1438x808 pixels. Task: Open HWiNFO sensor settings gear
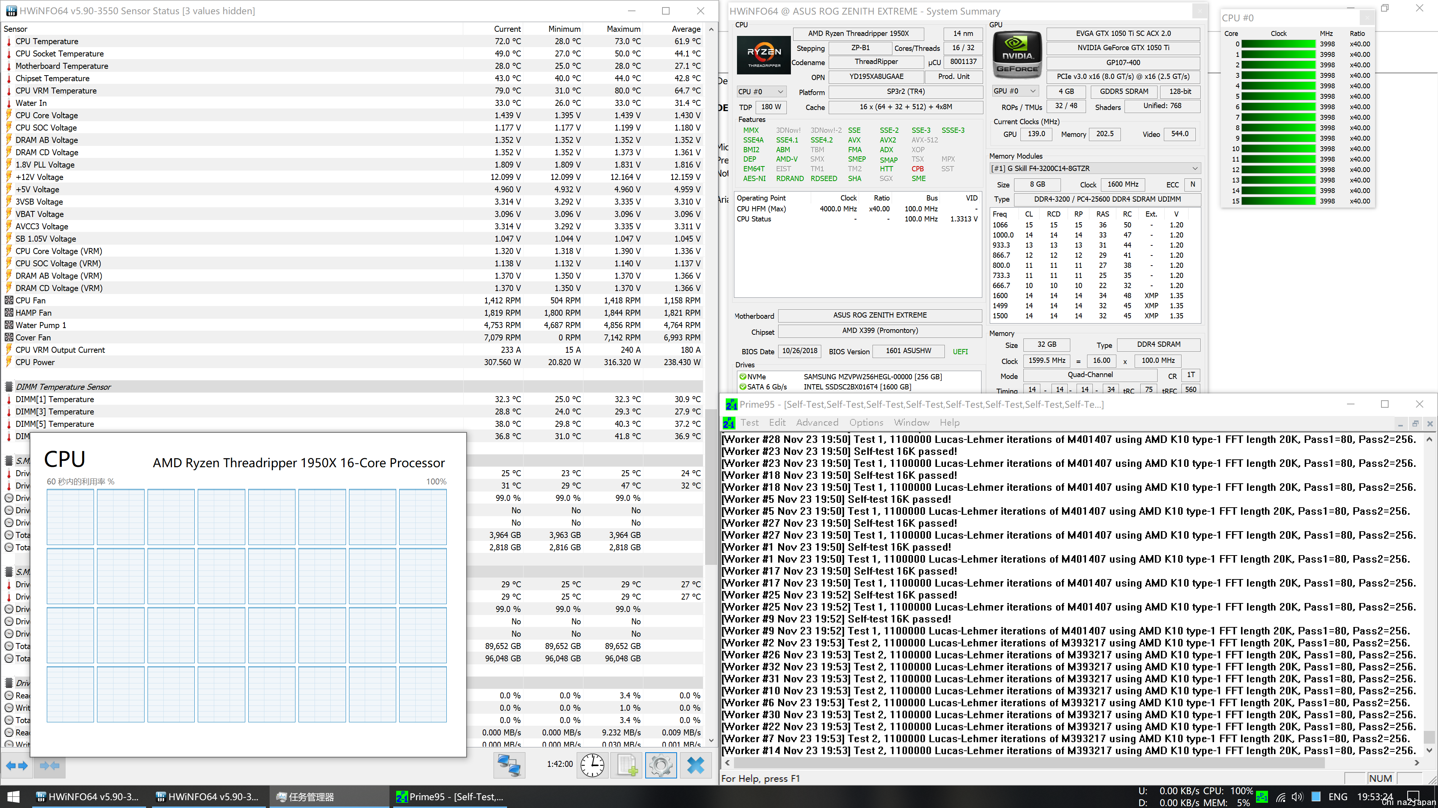(x=661, y=765)
